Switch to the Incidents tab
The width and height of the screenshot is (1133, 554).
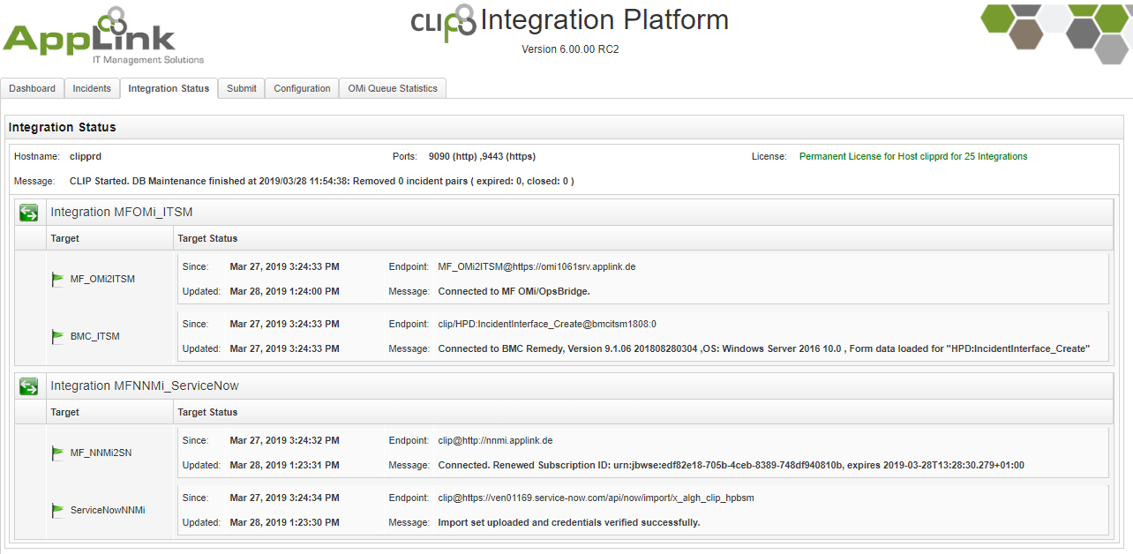tap(92, 88)
